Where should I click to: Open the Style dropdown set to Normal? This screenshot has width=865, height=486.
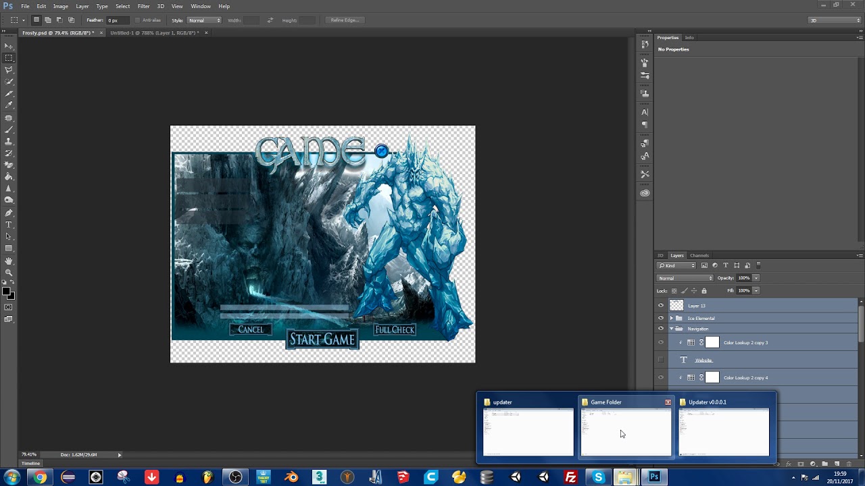pos(204,20)
